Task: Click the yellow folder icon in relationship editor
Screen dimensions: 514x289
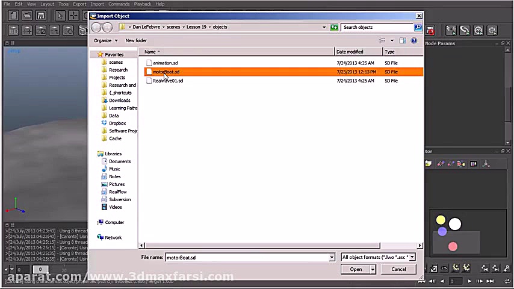Action: pyautogui.click(x=429, y=163)
